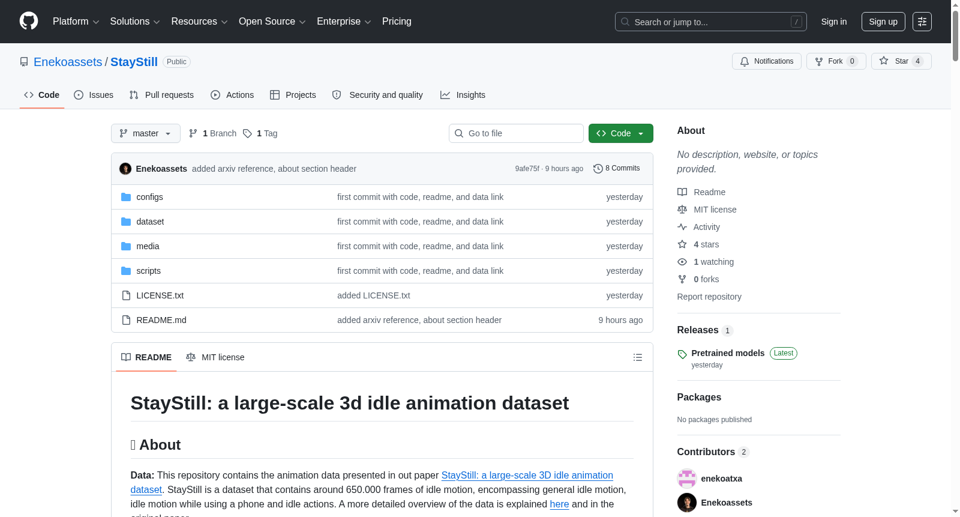Open appearance settings icon in header
This screenshot has height=517, width=960.
[922, 22]
